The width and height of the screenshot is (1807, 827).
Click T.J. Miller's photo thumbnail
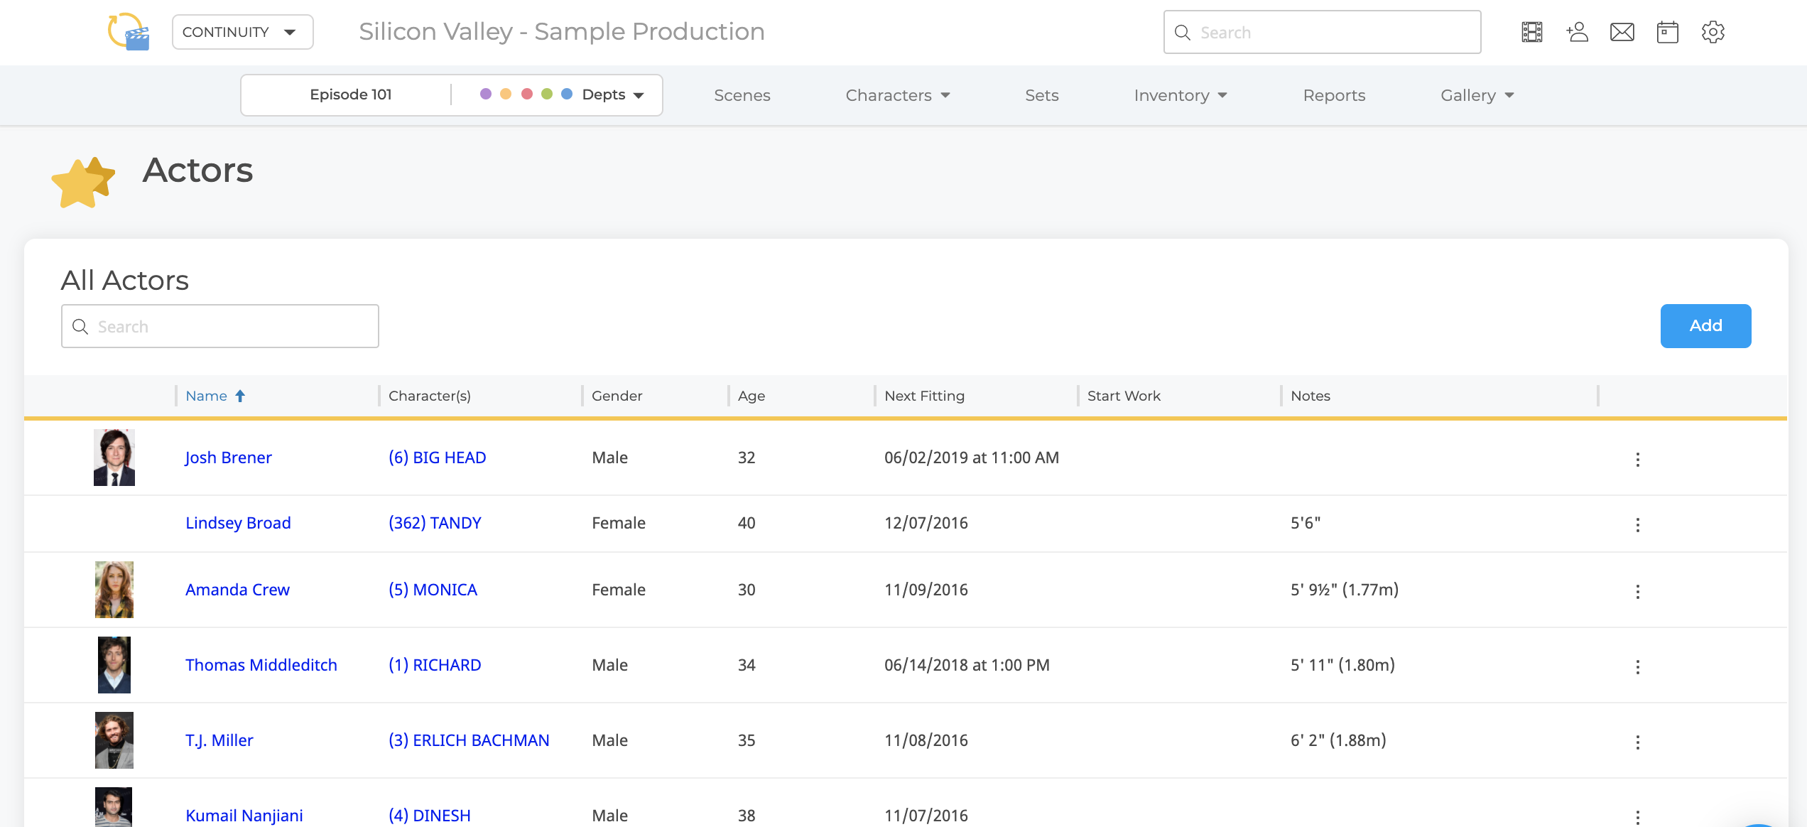coord(114,740)
